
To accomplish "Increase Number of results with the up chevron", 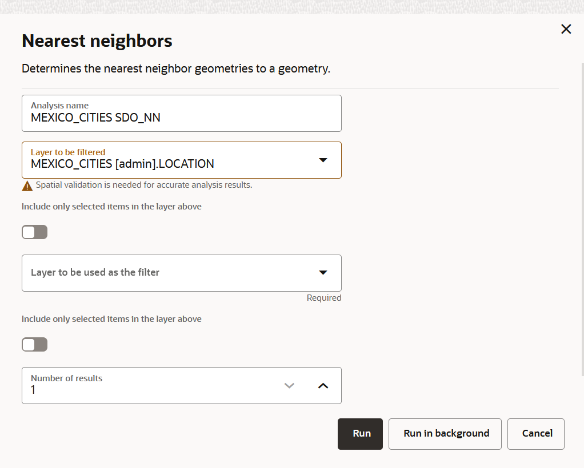I will [323, 386].
